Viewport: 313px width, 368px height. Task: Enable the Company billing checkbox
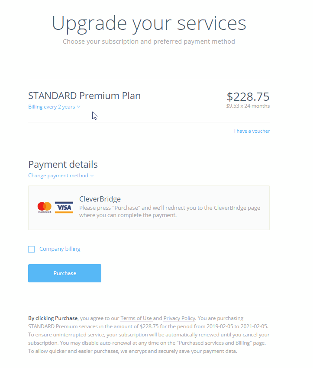pyautogui.click(x=31, y=249)
